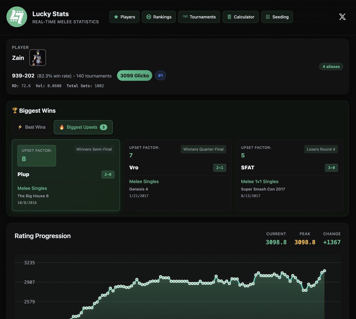Click the date 8/13/2017

point(251,196)
